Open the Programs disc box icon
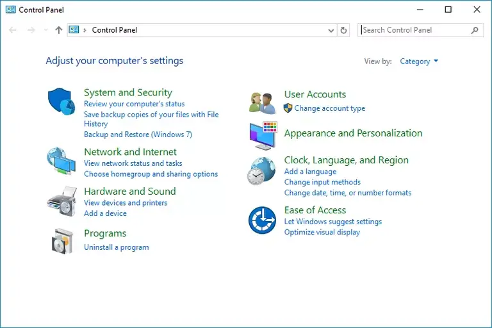Viewport: 492px width, 328px height. click(61, 241)
